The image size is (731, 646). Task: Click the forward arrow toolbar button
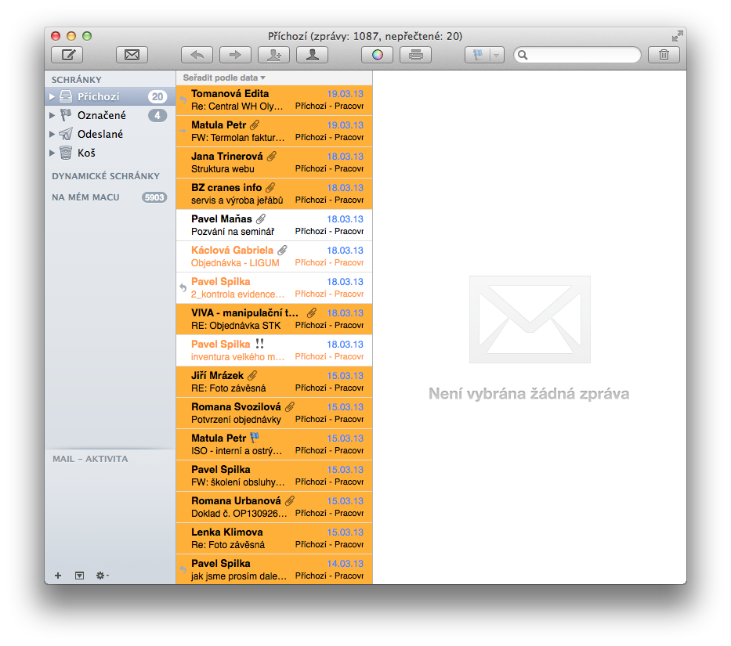pyautogui.click(x=235, y=55)
